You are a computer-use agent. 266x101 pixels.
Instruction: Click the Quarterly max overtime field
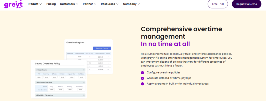click(x=80, y=90)
